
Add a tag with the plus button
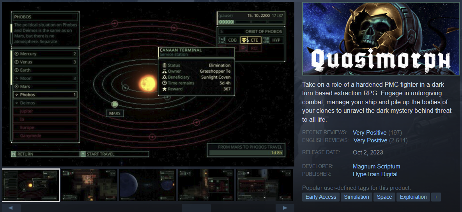point(436,197)
